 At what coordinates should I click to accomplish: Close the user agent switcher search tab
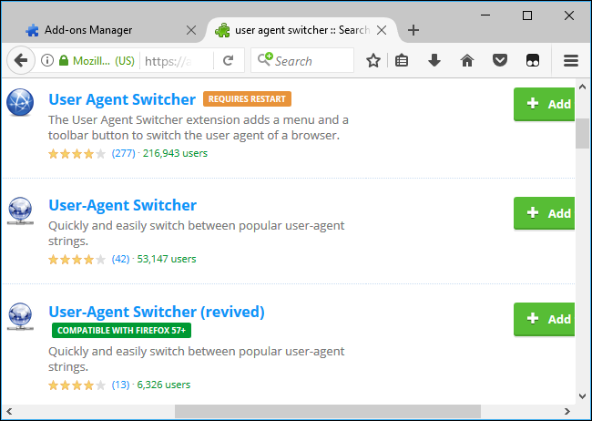(382, 30)
